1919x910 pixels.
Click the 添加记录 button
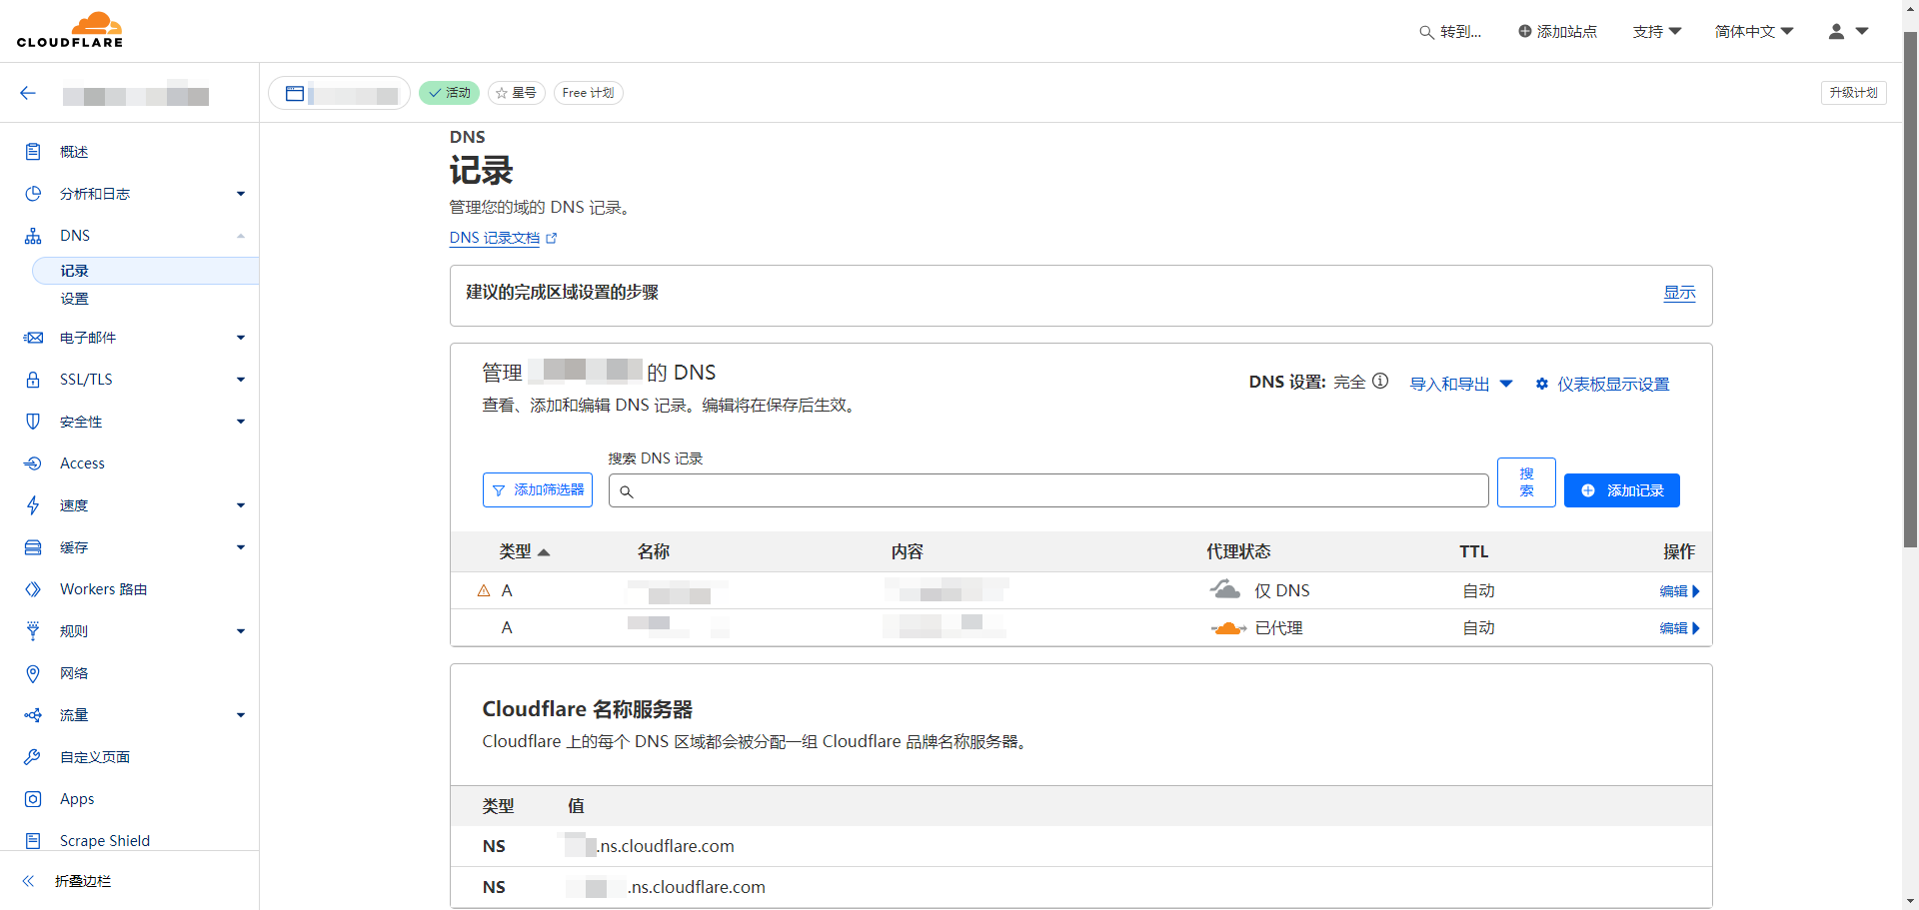(1621, 490)
